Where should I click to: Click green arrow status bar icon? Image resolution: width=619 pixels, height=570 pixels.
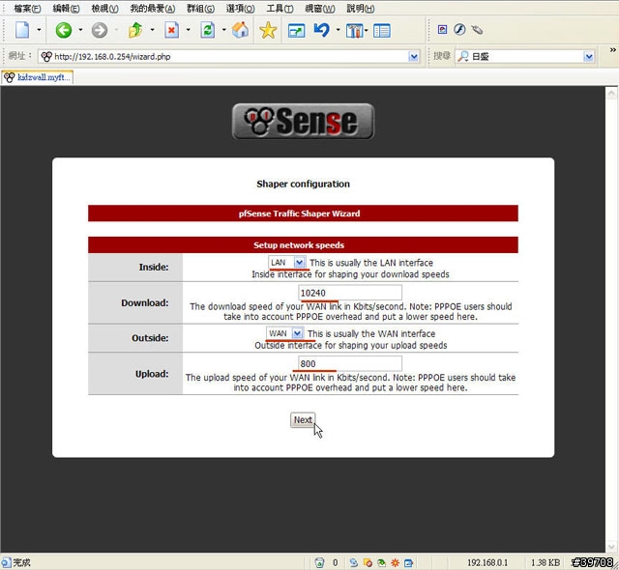(x=381, y=562)
